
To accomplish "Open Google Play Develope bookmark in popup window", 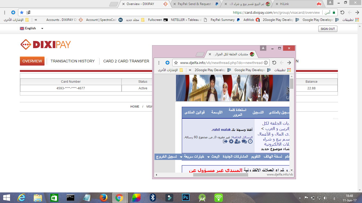I will tap(253, 70).
